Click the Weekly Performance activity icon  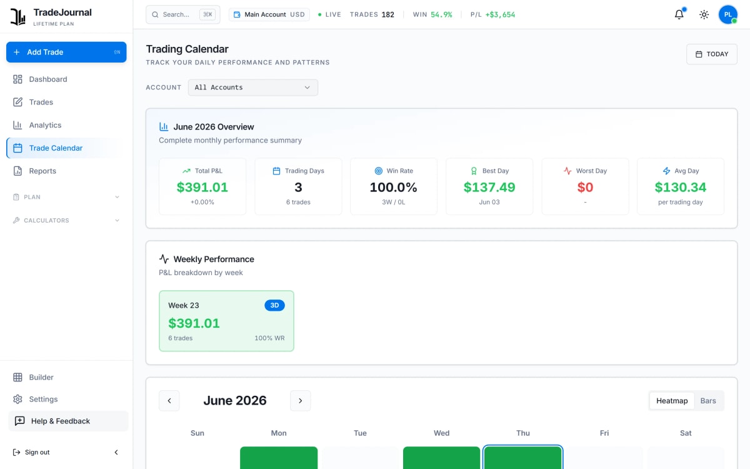pyautogui.click(x=164, y=259)
